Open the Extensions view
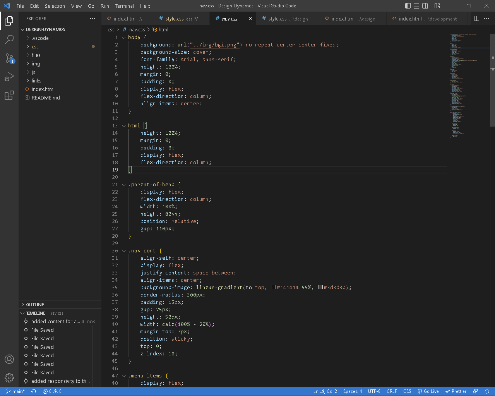This screenshot has width=495, height=396. [x=9, y=95]
